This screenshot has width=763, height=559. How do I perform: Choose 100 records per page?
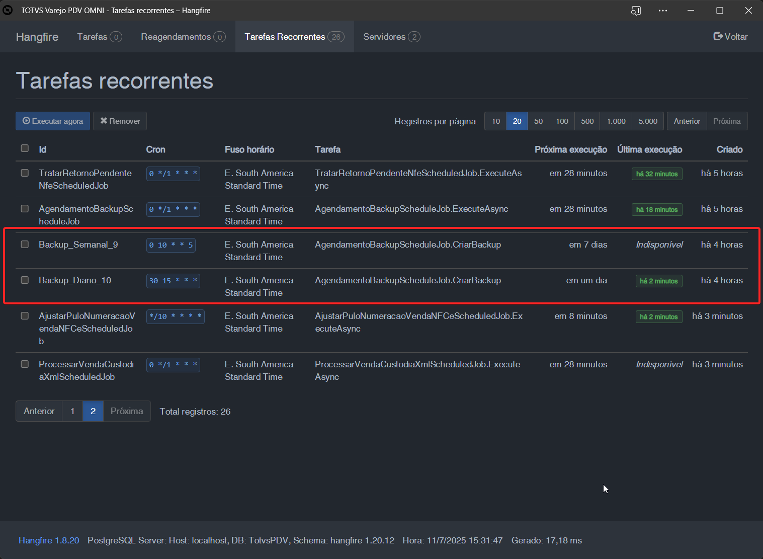[562, 121]
